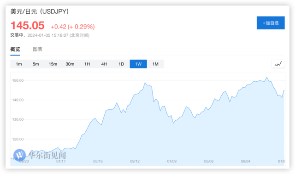Click the 145.05 current price

(x=28, y=25)
